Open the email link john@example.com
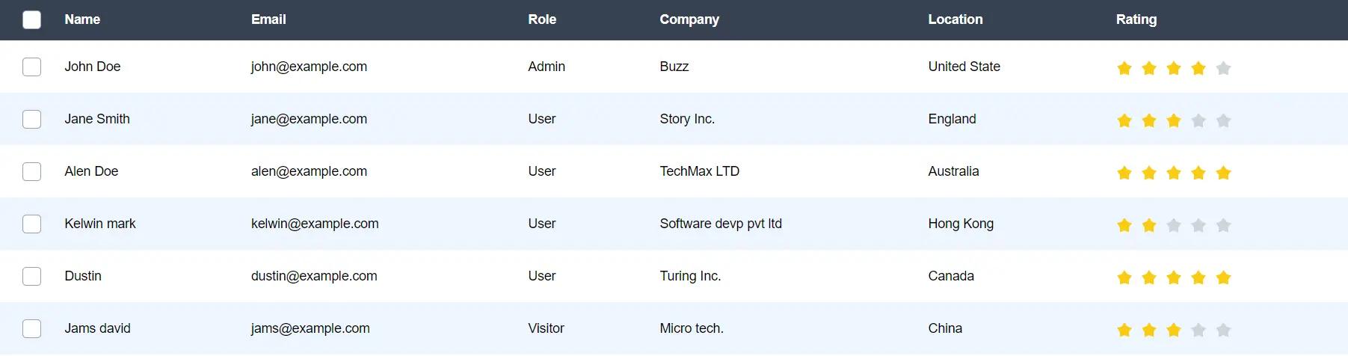 309,67
